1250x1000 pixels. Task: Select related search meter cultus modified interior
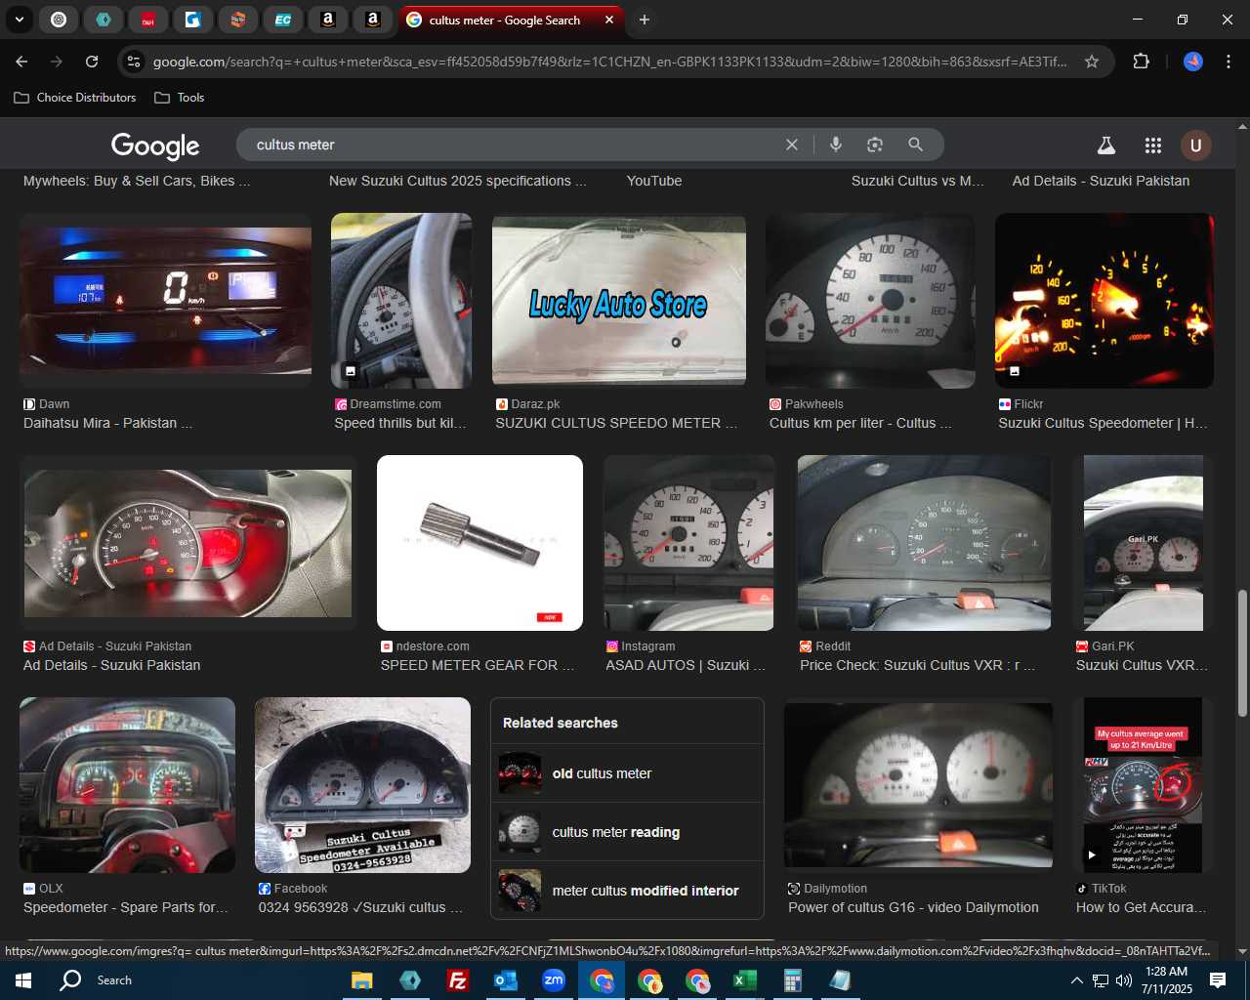tap(627, 891)
